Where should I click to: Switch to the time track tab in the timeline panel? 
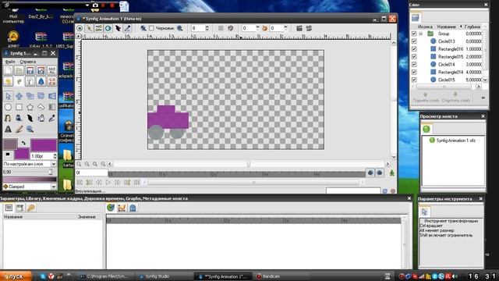(111, 208)
